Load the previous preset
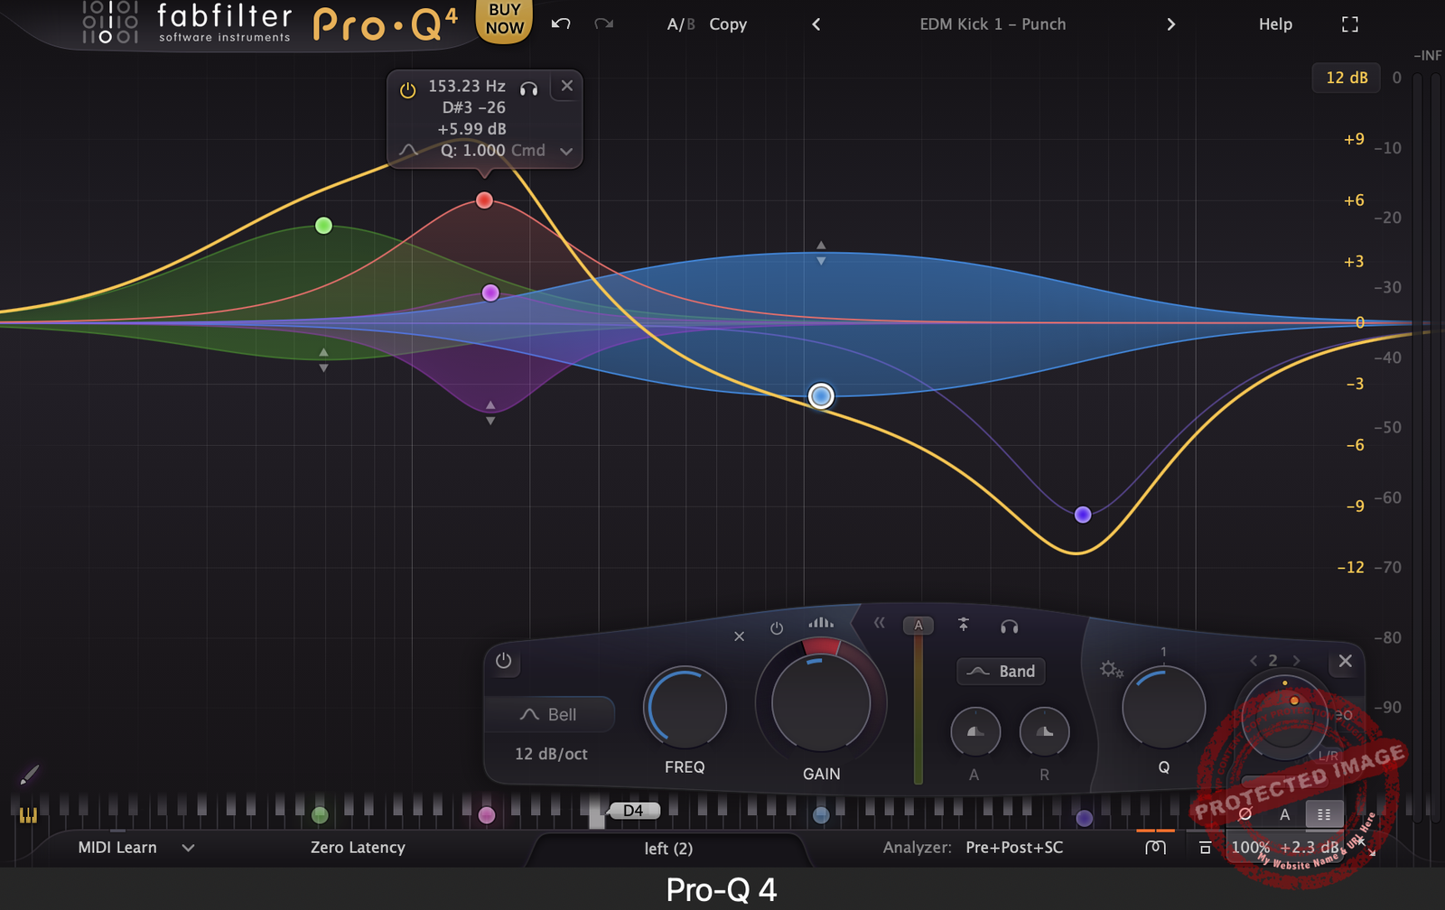The width and height of the screenshot is (1445, 910). point(816,24)
